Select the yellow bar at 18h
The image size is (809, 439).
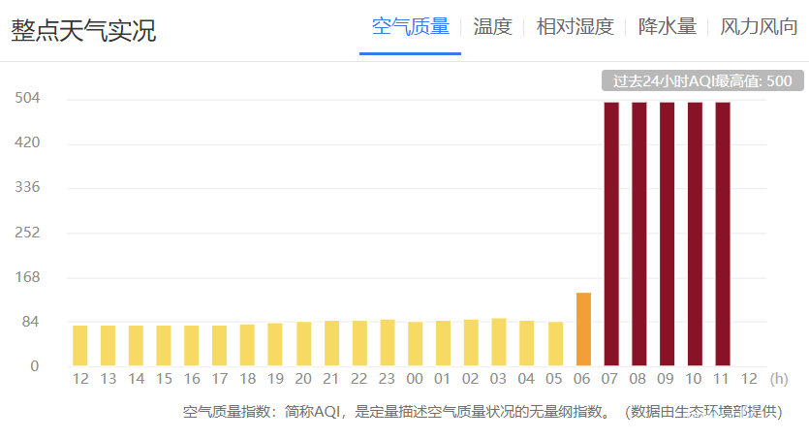point(248,345)
